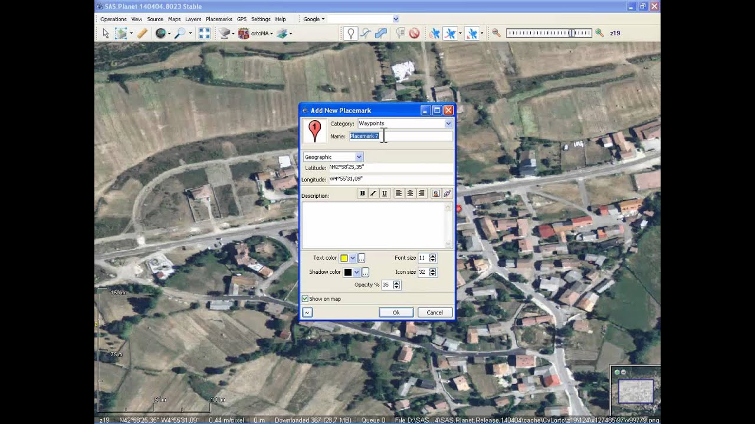Viewport: 755px width, 424px height.
Task: Click the overlay layers stack icon
Action: pyautogui.click(x=282, y=34)
